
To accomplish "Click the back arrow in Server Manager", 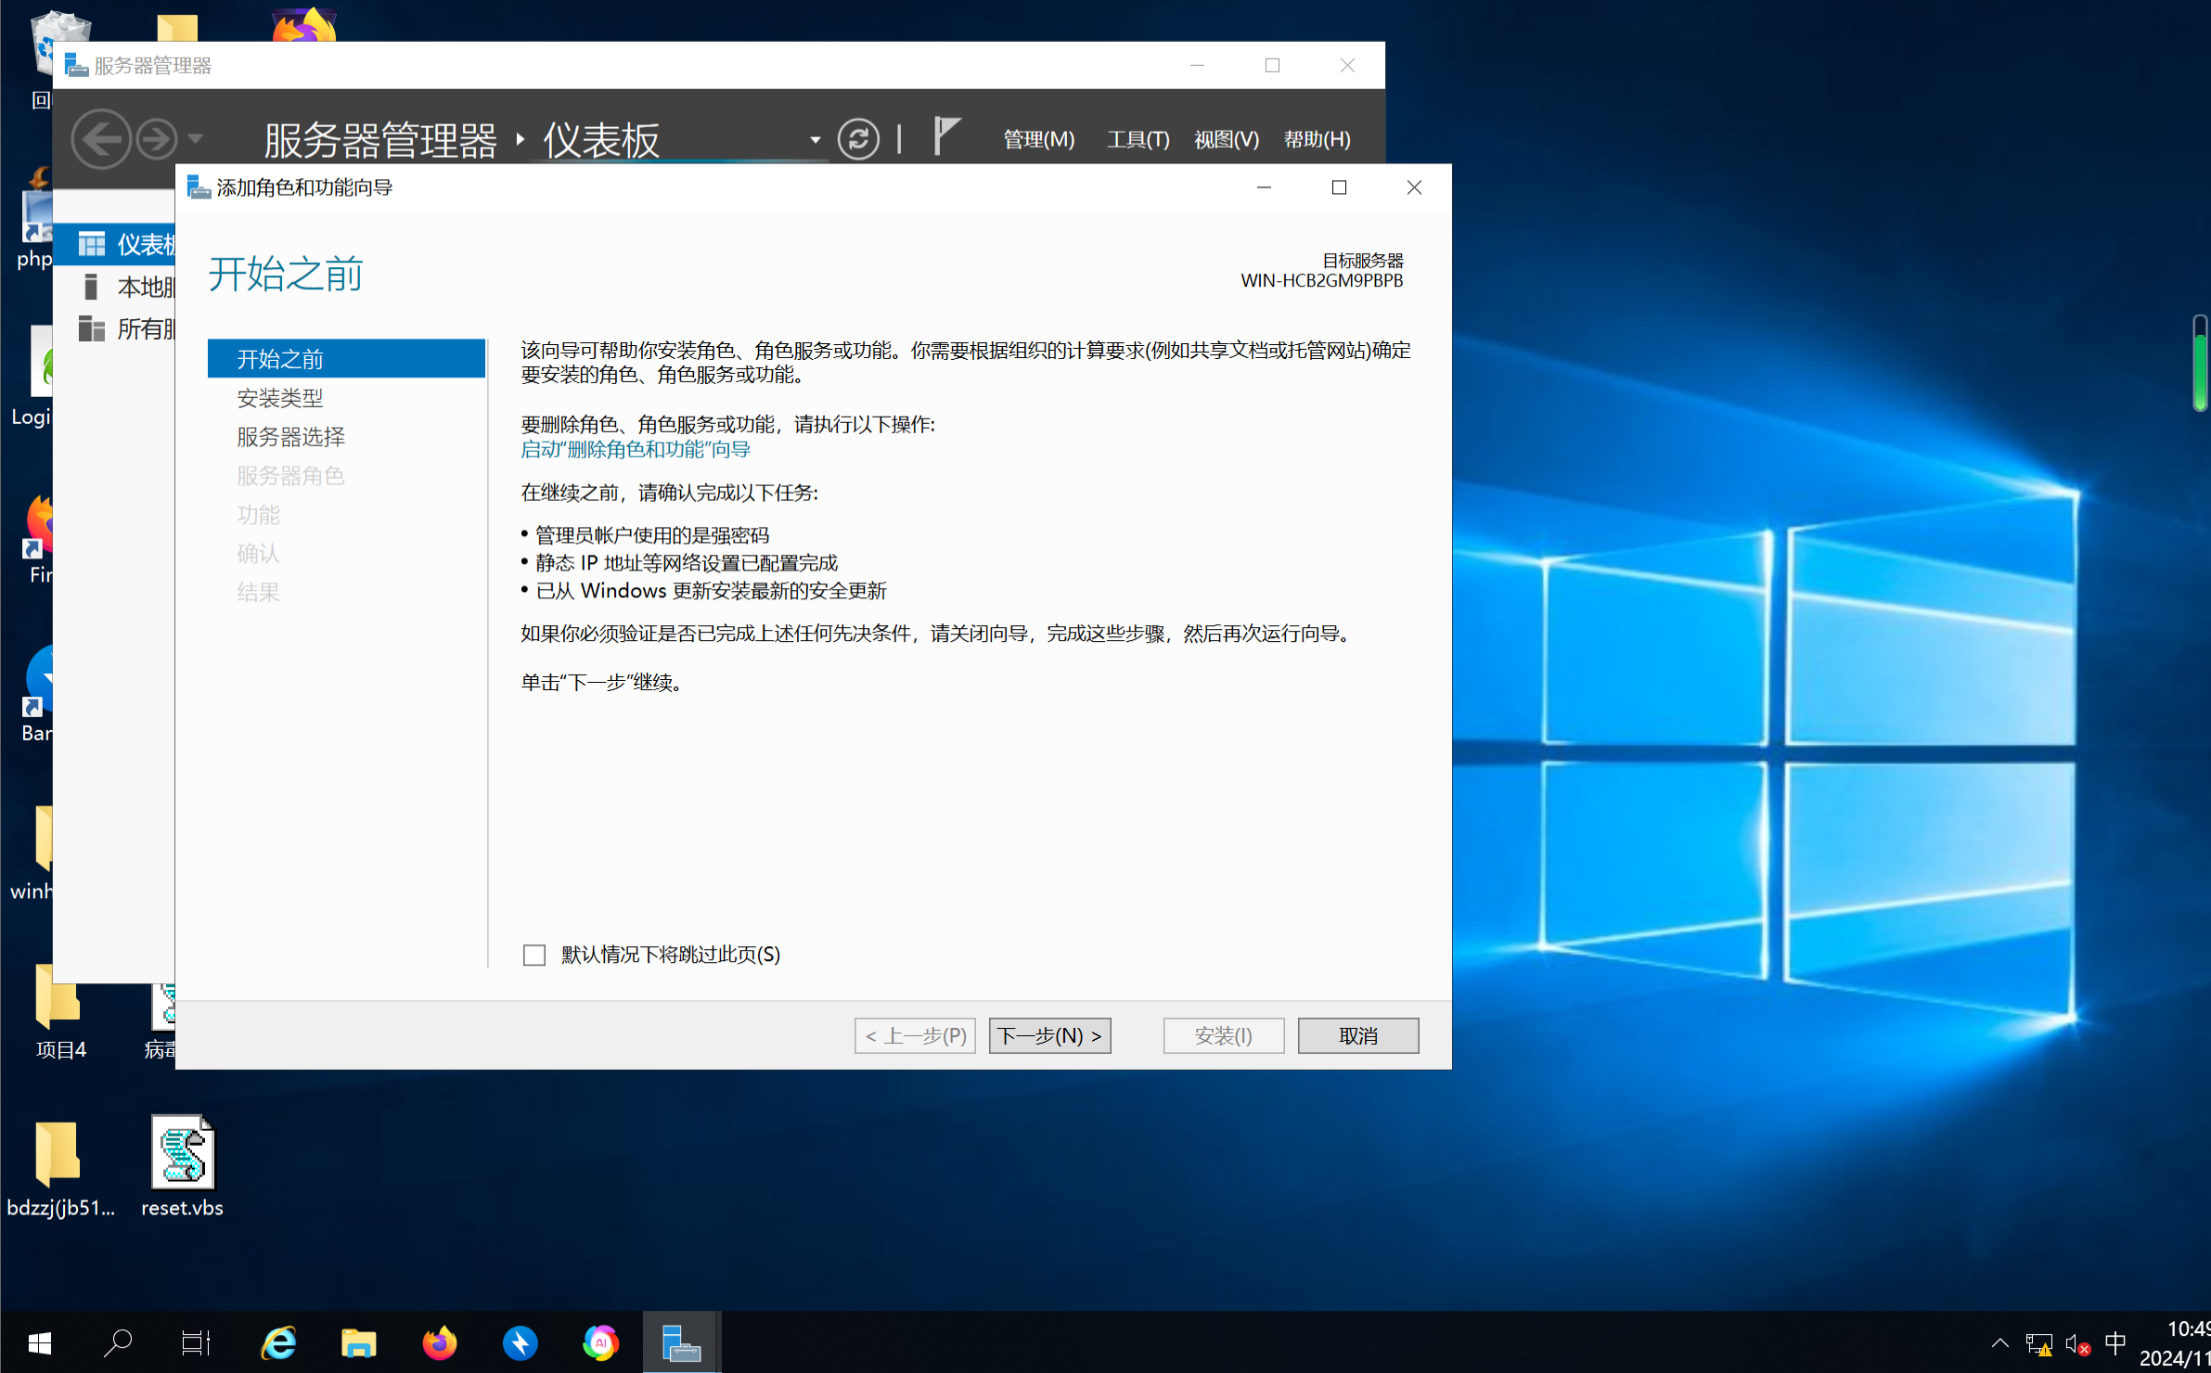I will coord(100,139).
